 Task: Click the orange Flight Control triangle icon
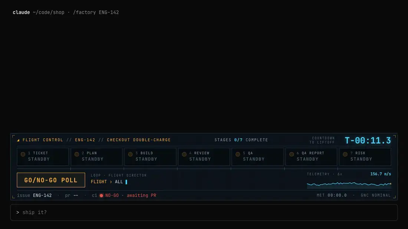[x=18, y=140]
